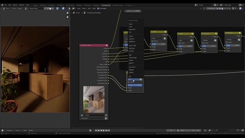Click the Blender logo icon
The width and height of the screenshot is (245, 138).
(x=2, y=5)
